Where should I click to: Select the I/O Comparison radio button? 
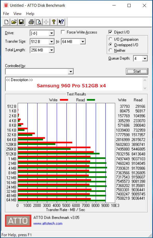click(110, 39)
